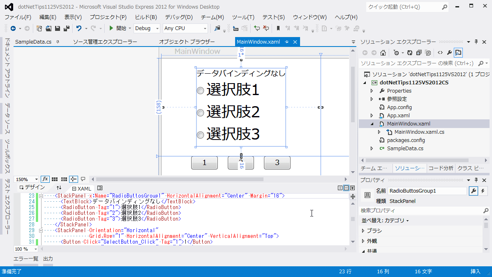
Task: Click the Refresh icon in Solution Explorer
Action: point(409,53)
